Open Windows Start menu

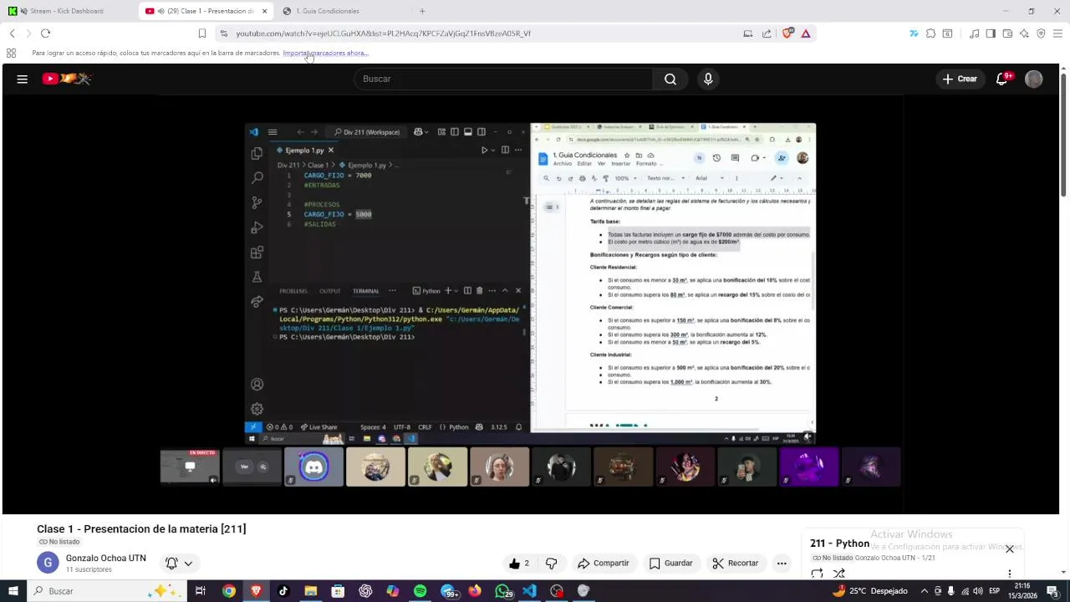(13, 591)
